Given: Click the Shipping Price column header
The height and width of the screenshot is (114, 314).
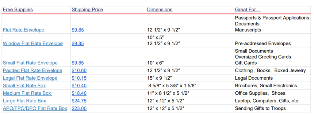Looking at the screenshot, I should 87,9.
